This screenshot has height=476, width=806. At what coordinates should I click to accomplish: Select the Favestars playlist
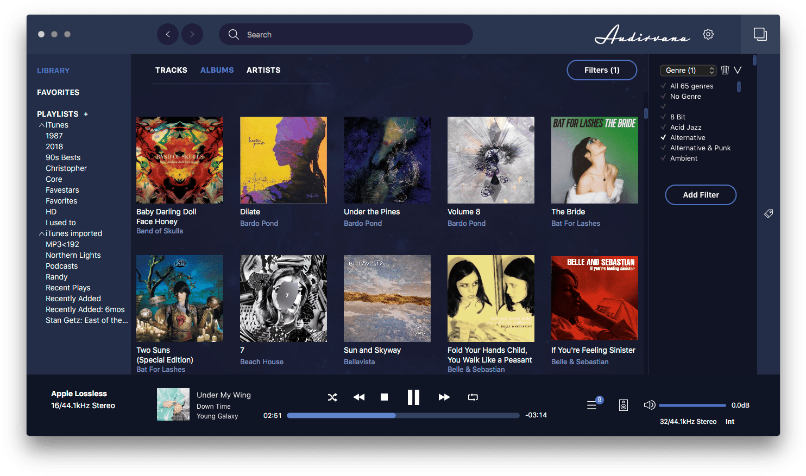(x=62, y=190)
